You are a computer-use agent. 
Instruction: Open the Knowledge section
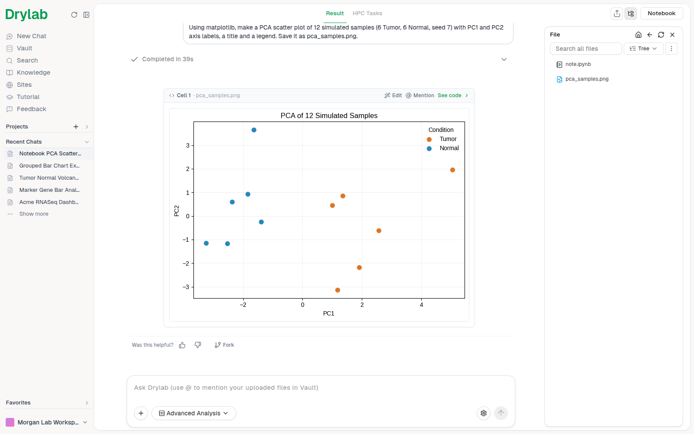coord(33,72)
